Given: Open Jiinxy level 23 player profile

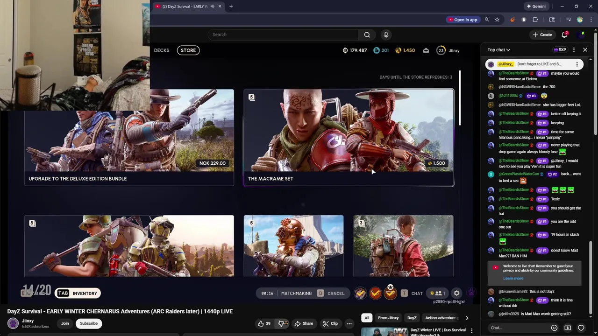Looking at the screenshot, I should 448,50.
